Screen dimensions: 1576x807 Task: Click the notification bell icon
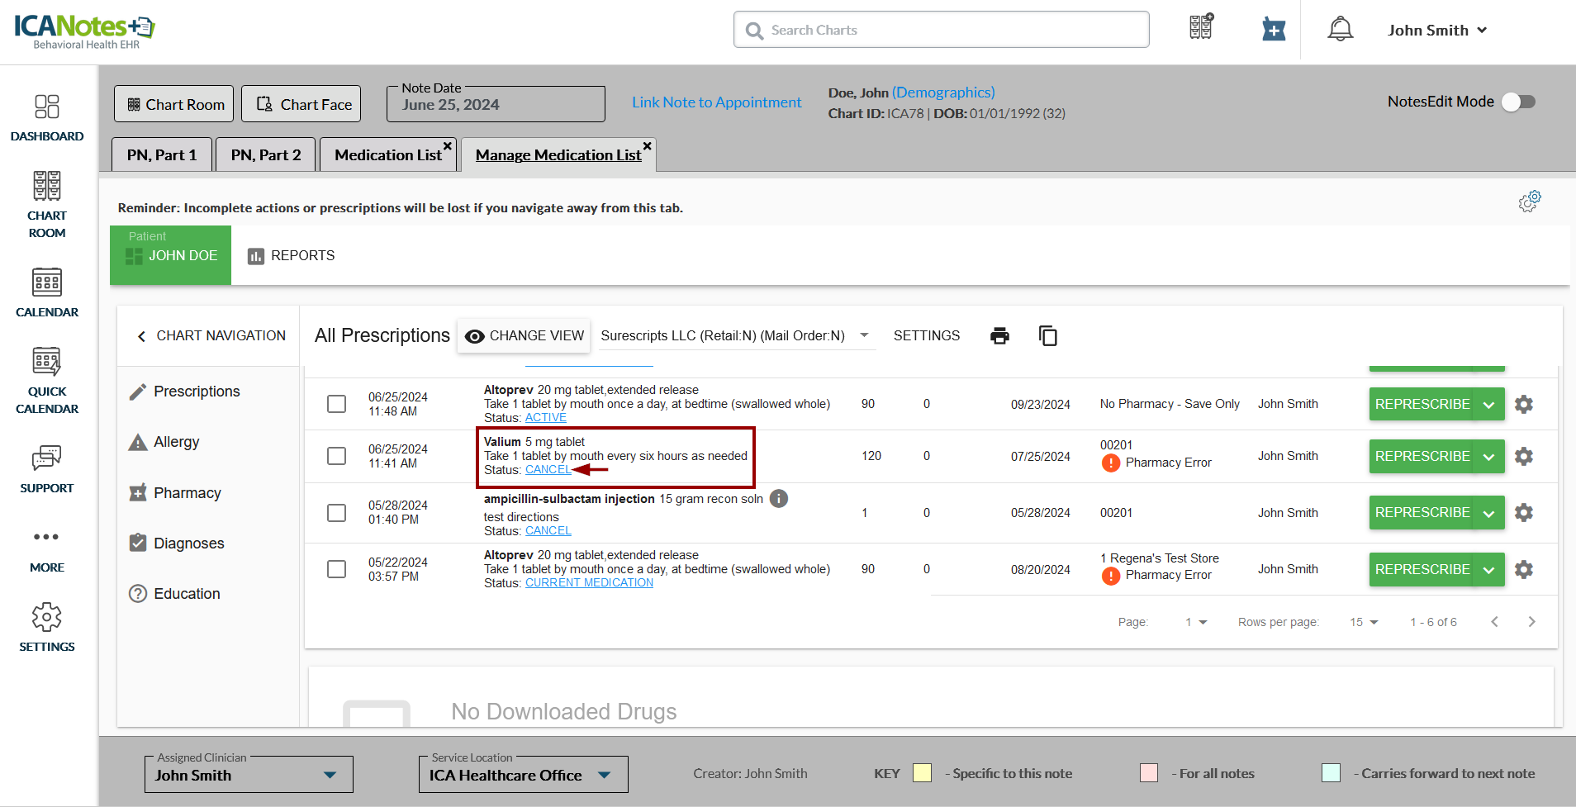tap(1340, 30)
